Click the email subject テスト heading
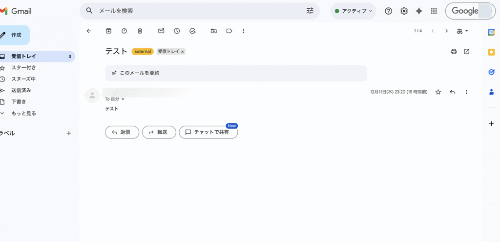This screenshot has height=242, width=500. coord(116,52)
